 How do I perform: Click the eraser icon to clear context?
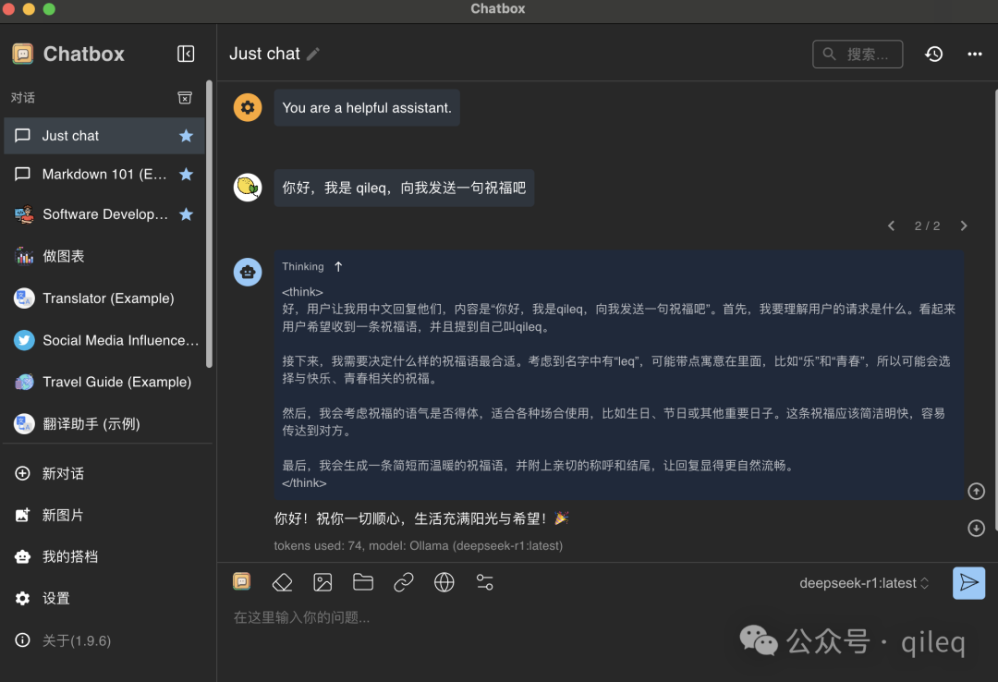click(282, 582)
